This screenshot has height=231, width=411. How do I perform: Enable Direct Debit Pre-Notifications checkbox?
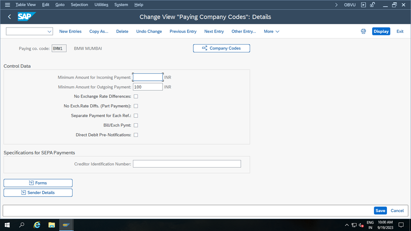point(136,135)
